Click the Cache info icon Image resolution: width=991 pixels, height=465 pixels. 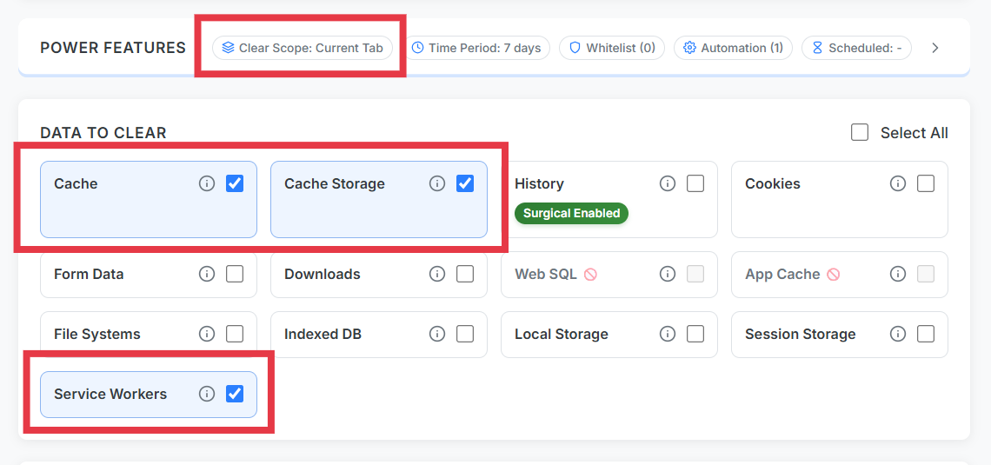coord(207,184)
